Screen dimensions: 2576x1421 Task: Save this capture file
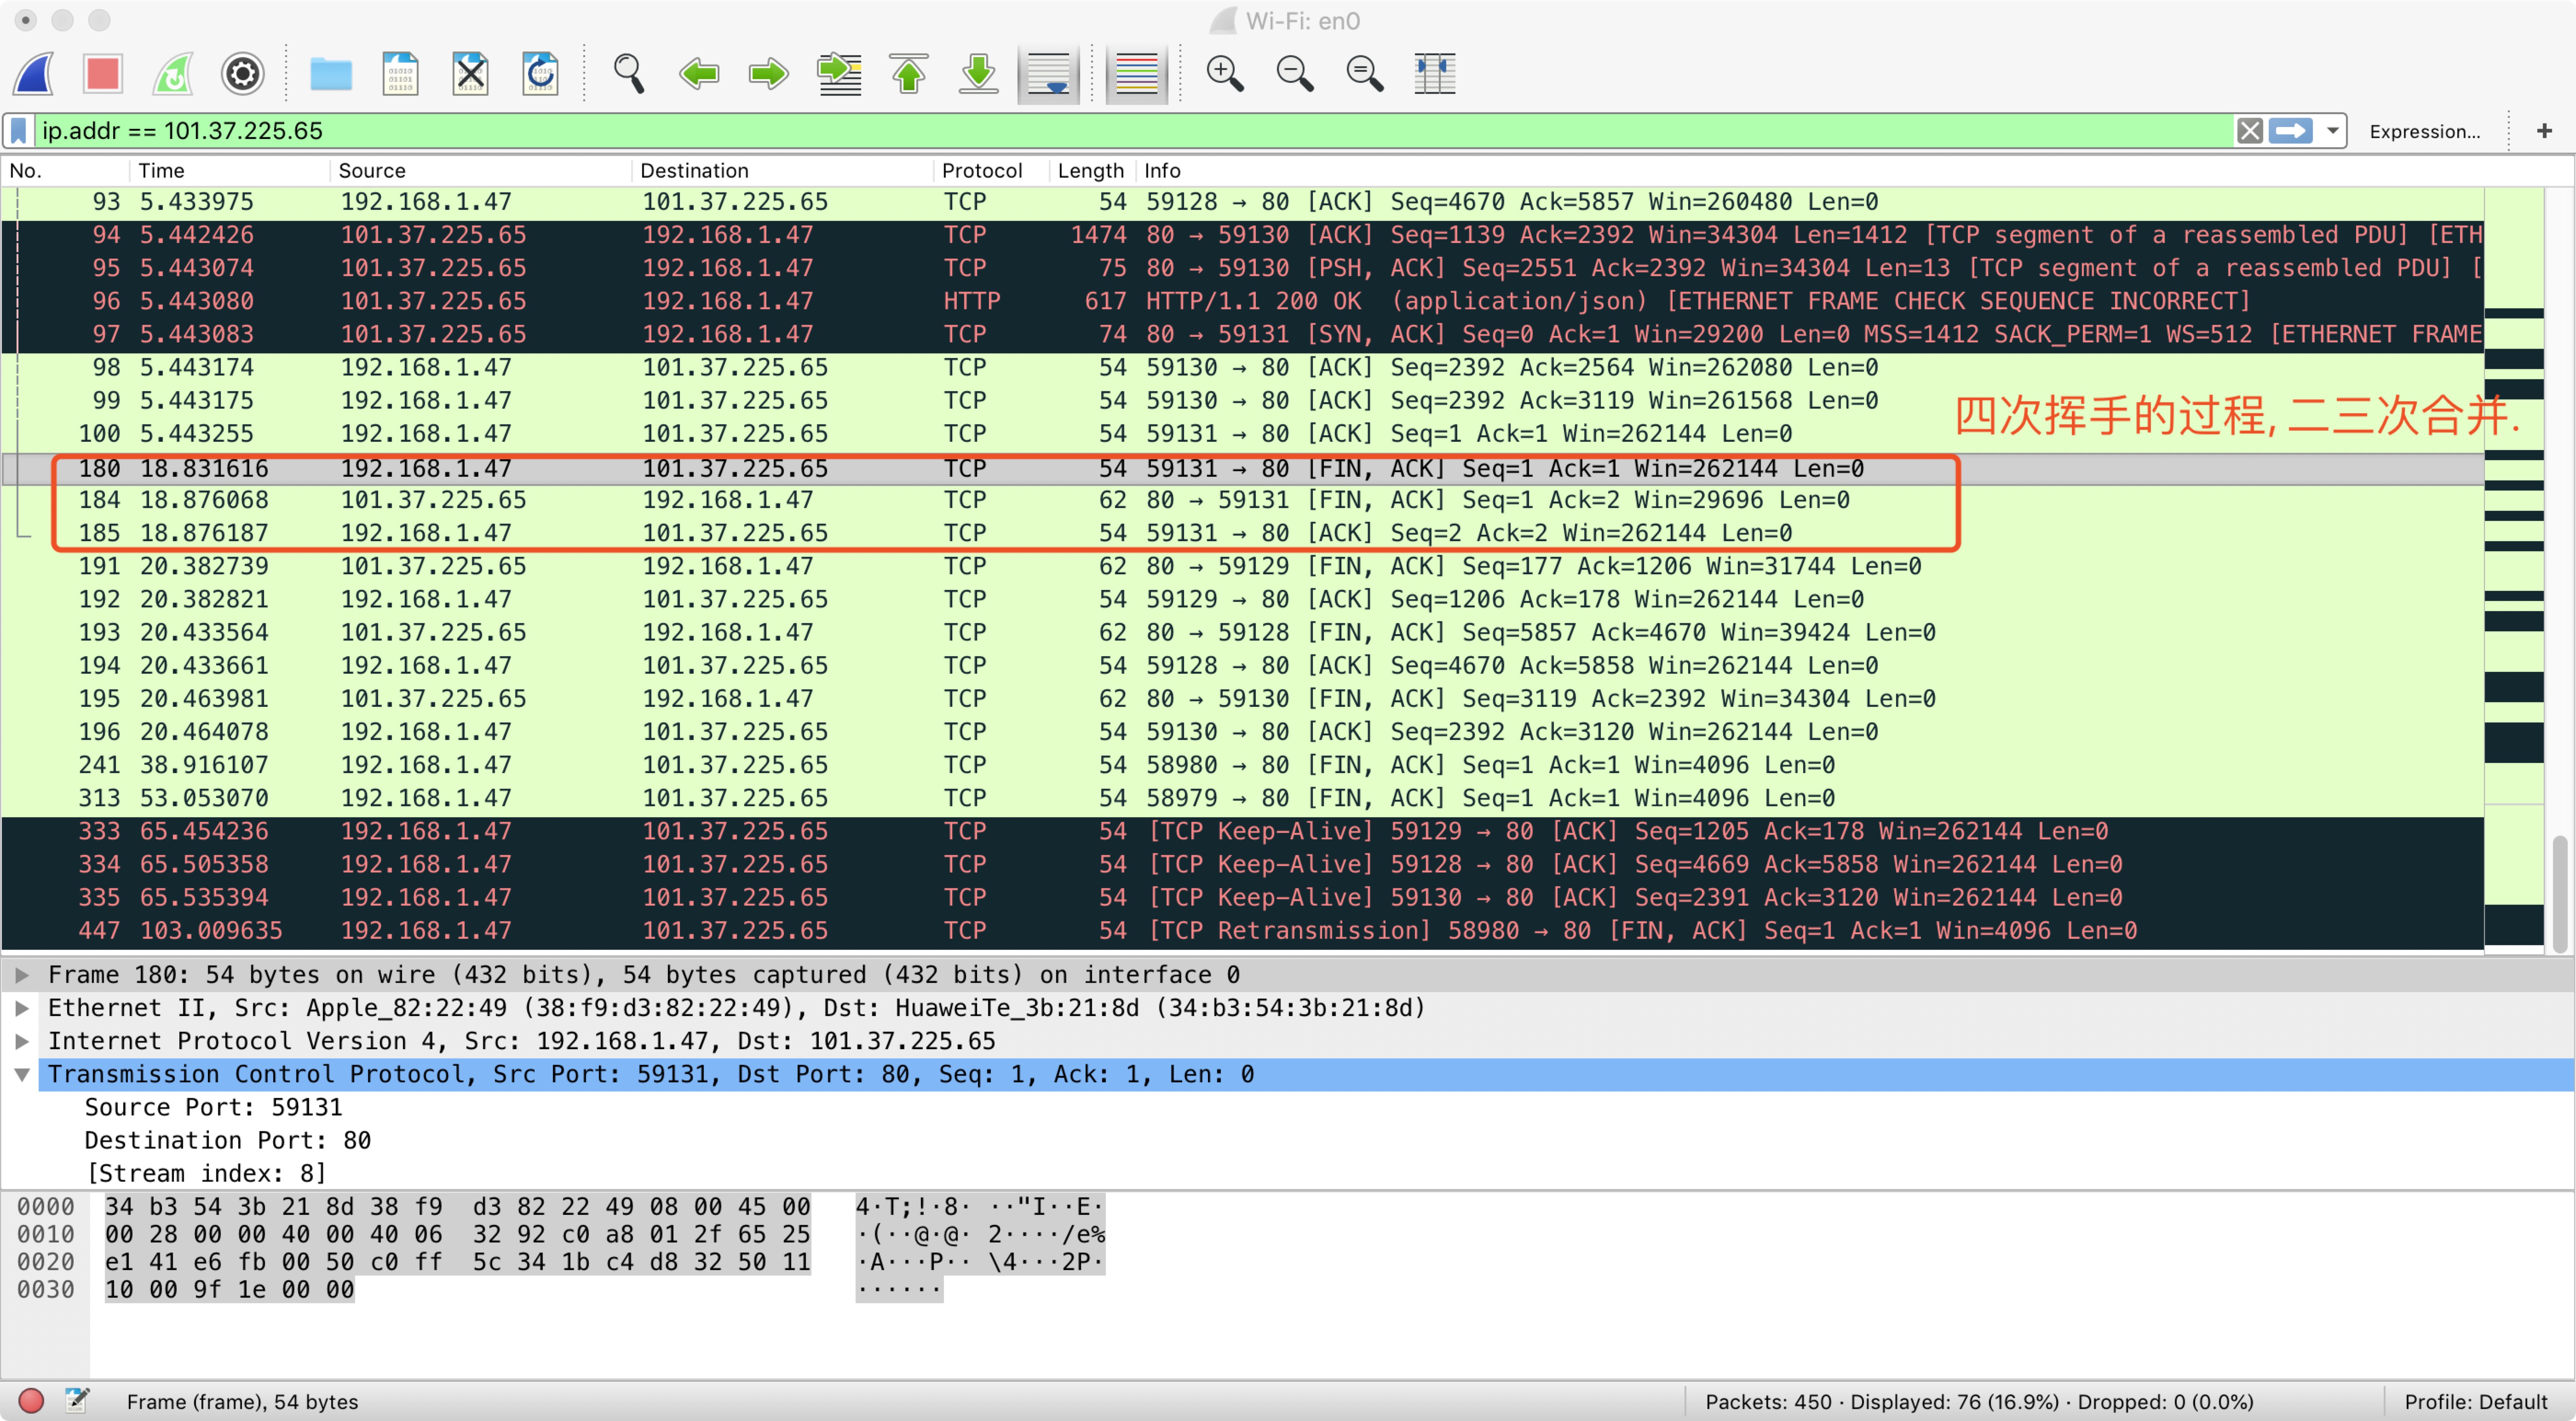click(x=400, y=73)
